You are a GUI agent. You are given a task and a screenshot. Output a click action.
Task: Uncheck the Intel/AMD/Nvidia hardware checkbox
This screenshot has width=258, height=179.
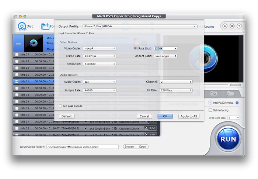coord(210,103)
